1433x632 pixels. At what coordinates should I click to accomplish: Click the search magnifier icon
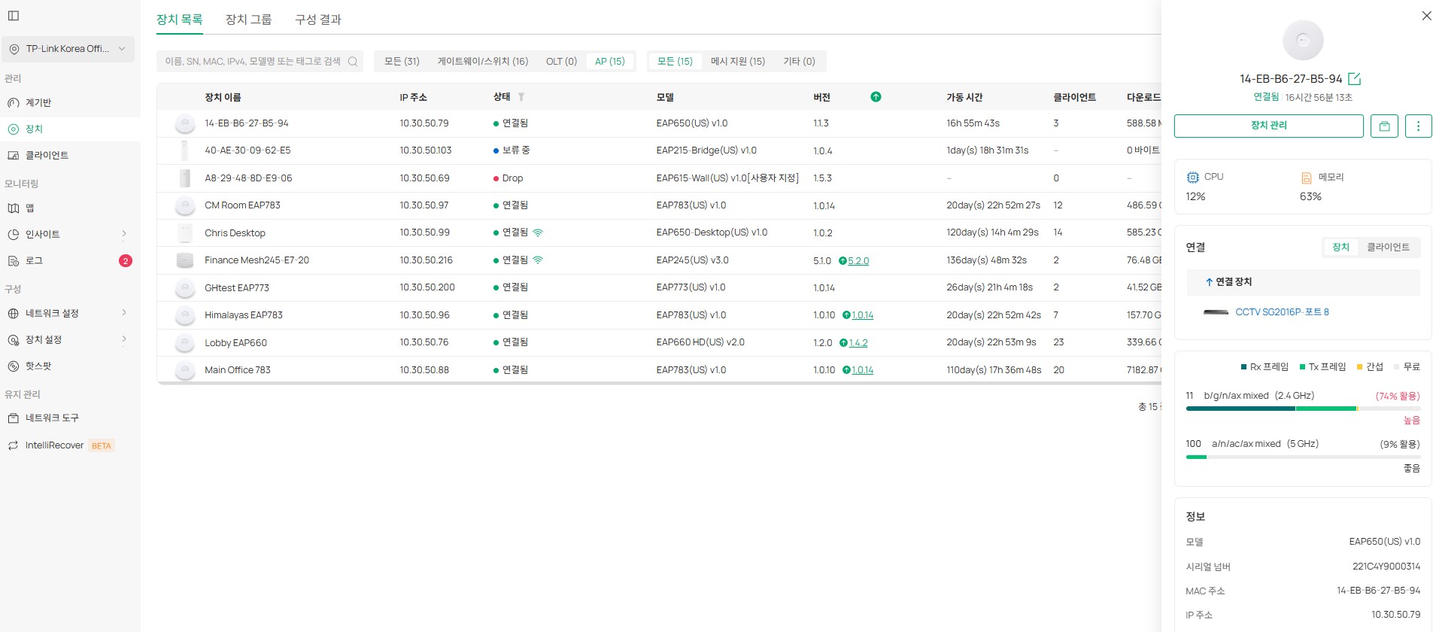(352, 62)
